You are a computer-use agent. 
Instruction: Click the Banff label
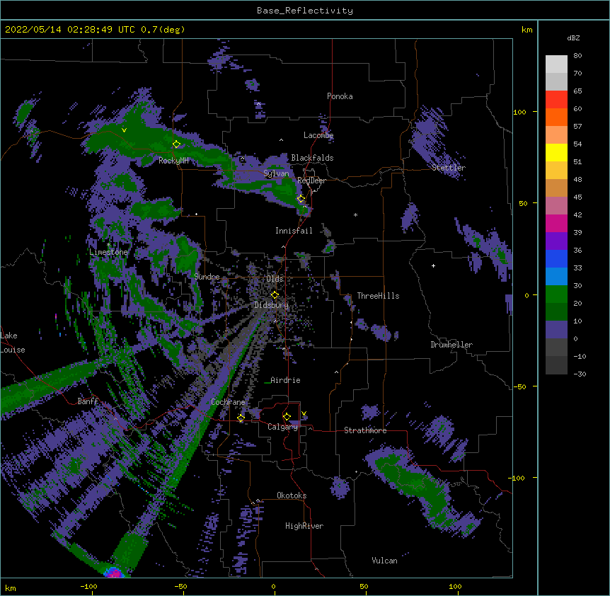tap(88, 401)
